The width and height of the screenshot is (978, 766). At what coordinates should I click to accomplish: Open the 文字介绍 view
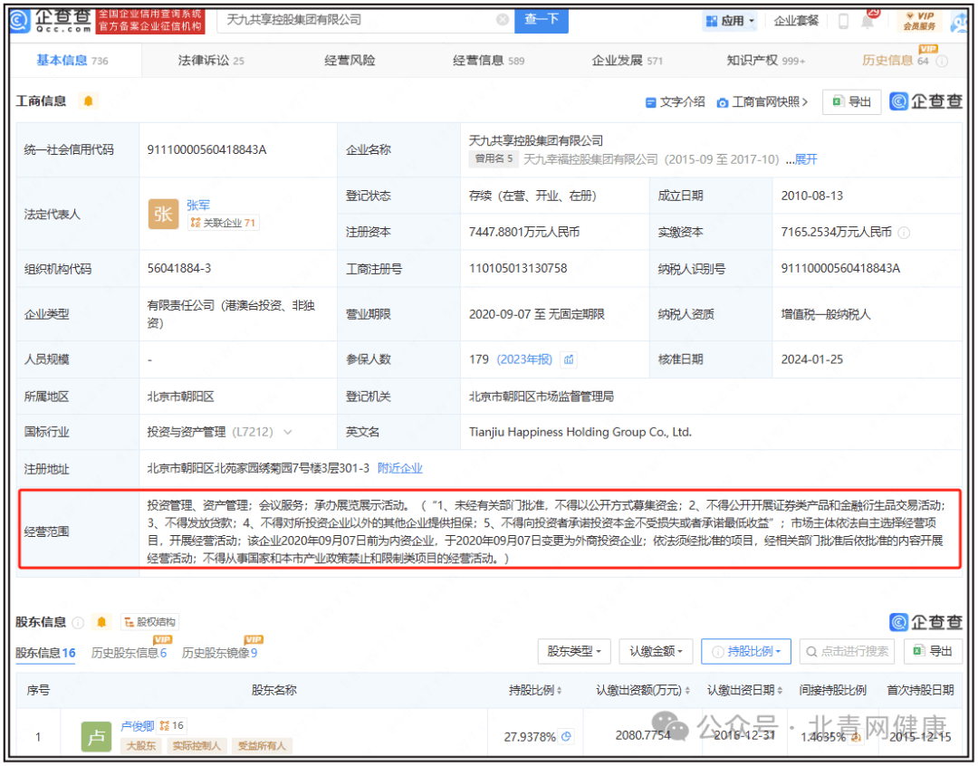click(x=675, y=101)
